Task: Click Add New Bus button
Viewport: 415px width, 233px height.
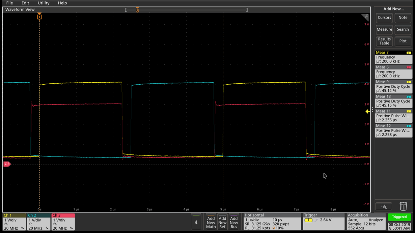Action: 234,222
